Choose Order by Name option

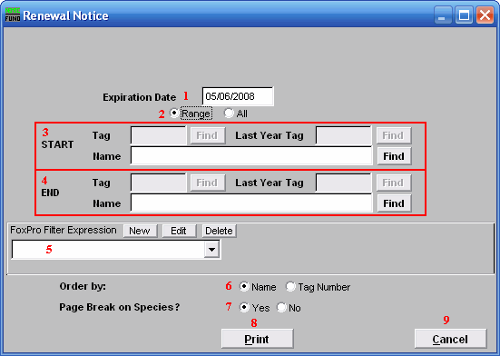coord(244,287)
